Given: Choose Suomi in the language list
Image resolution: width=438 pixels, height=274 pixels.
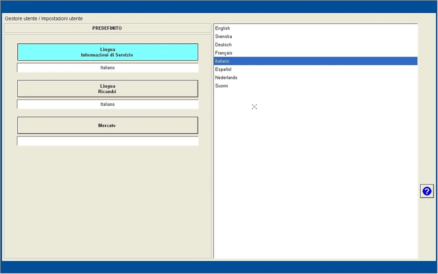Looking at the screenshot, I should click(316, 86).
